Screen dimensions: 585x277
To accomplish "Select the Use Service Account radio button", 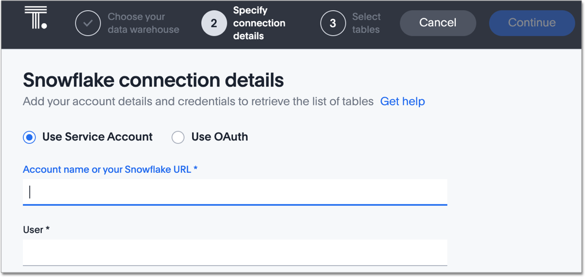I will (30, 137).
